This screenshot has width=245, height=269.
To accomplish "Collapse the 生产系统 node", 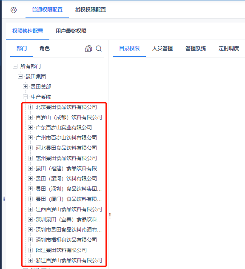I will (25, 97).
